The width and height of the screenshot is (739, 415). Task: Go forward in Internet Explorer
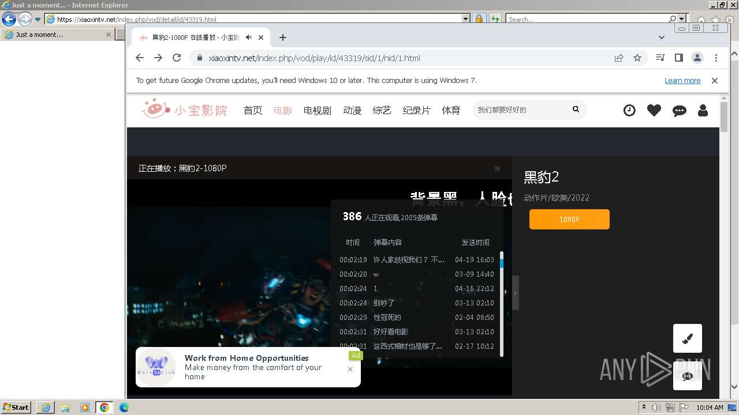[x=25, y=19]
